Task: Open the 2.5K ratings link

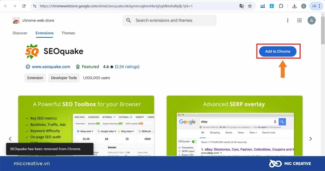Action: click(127, 66)
